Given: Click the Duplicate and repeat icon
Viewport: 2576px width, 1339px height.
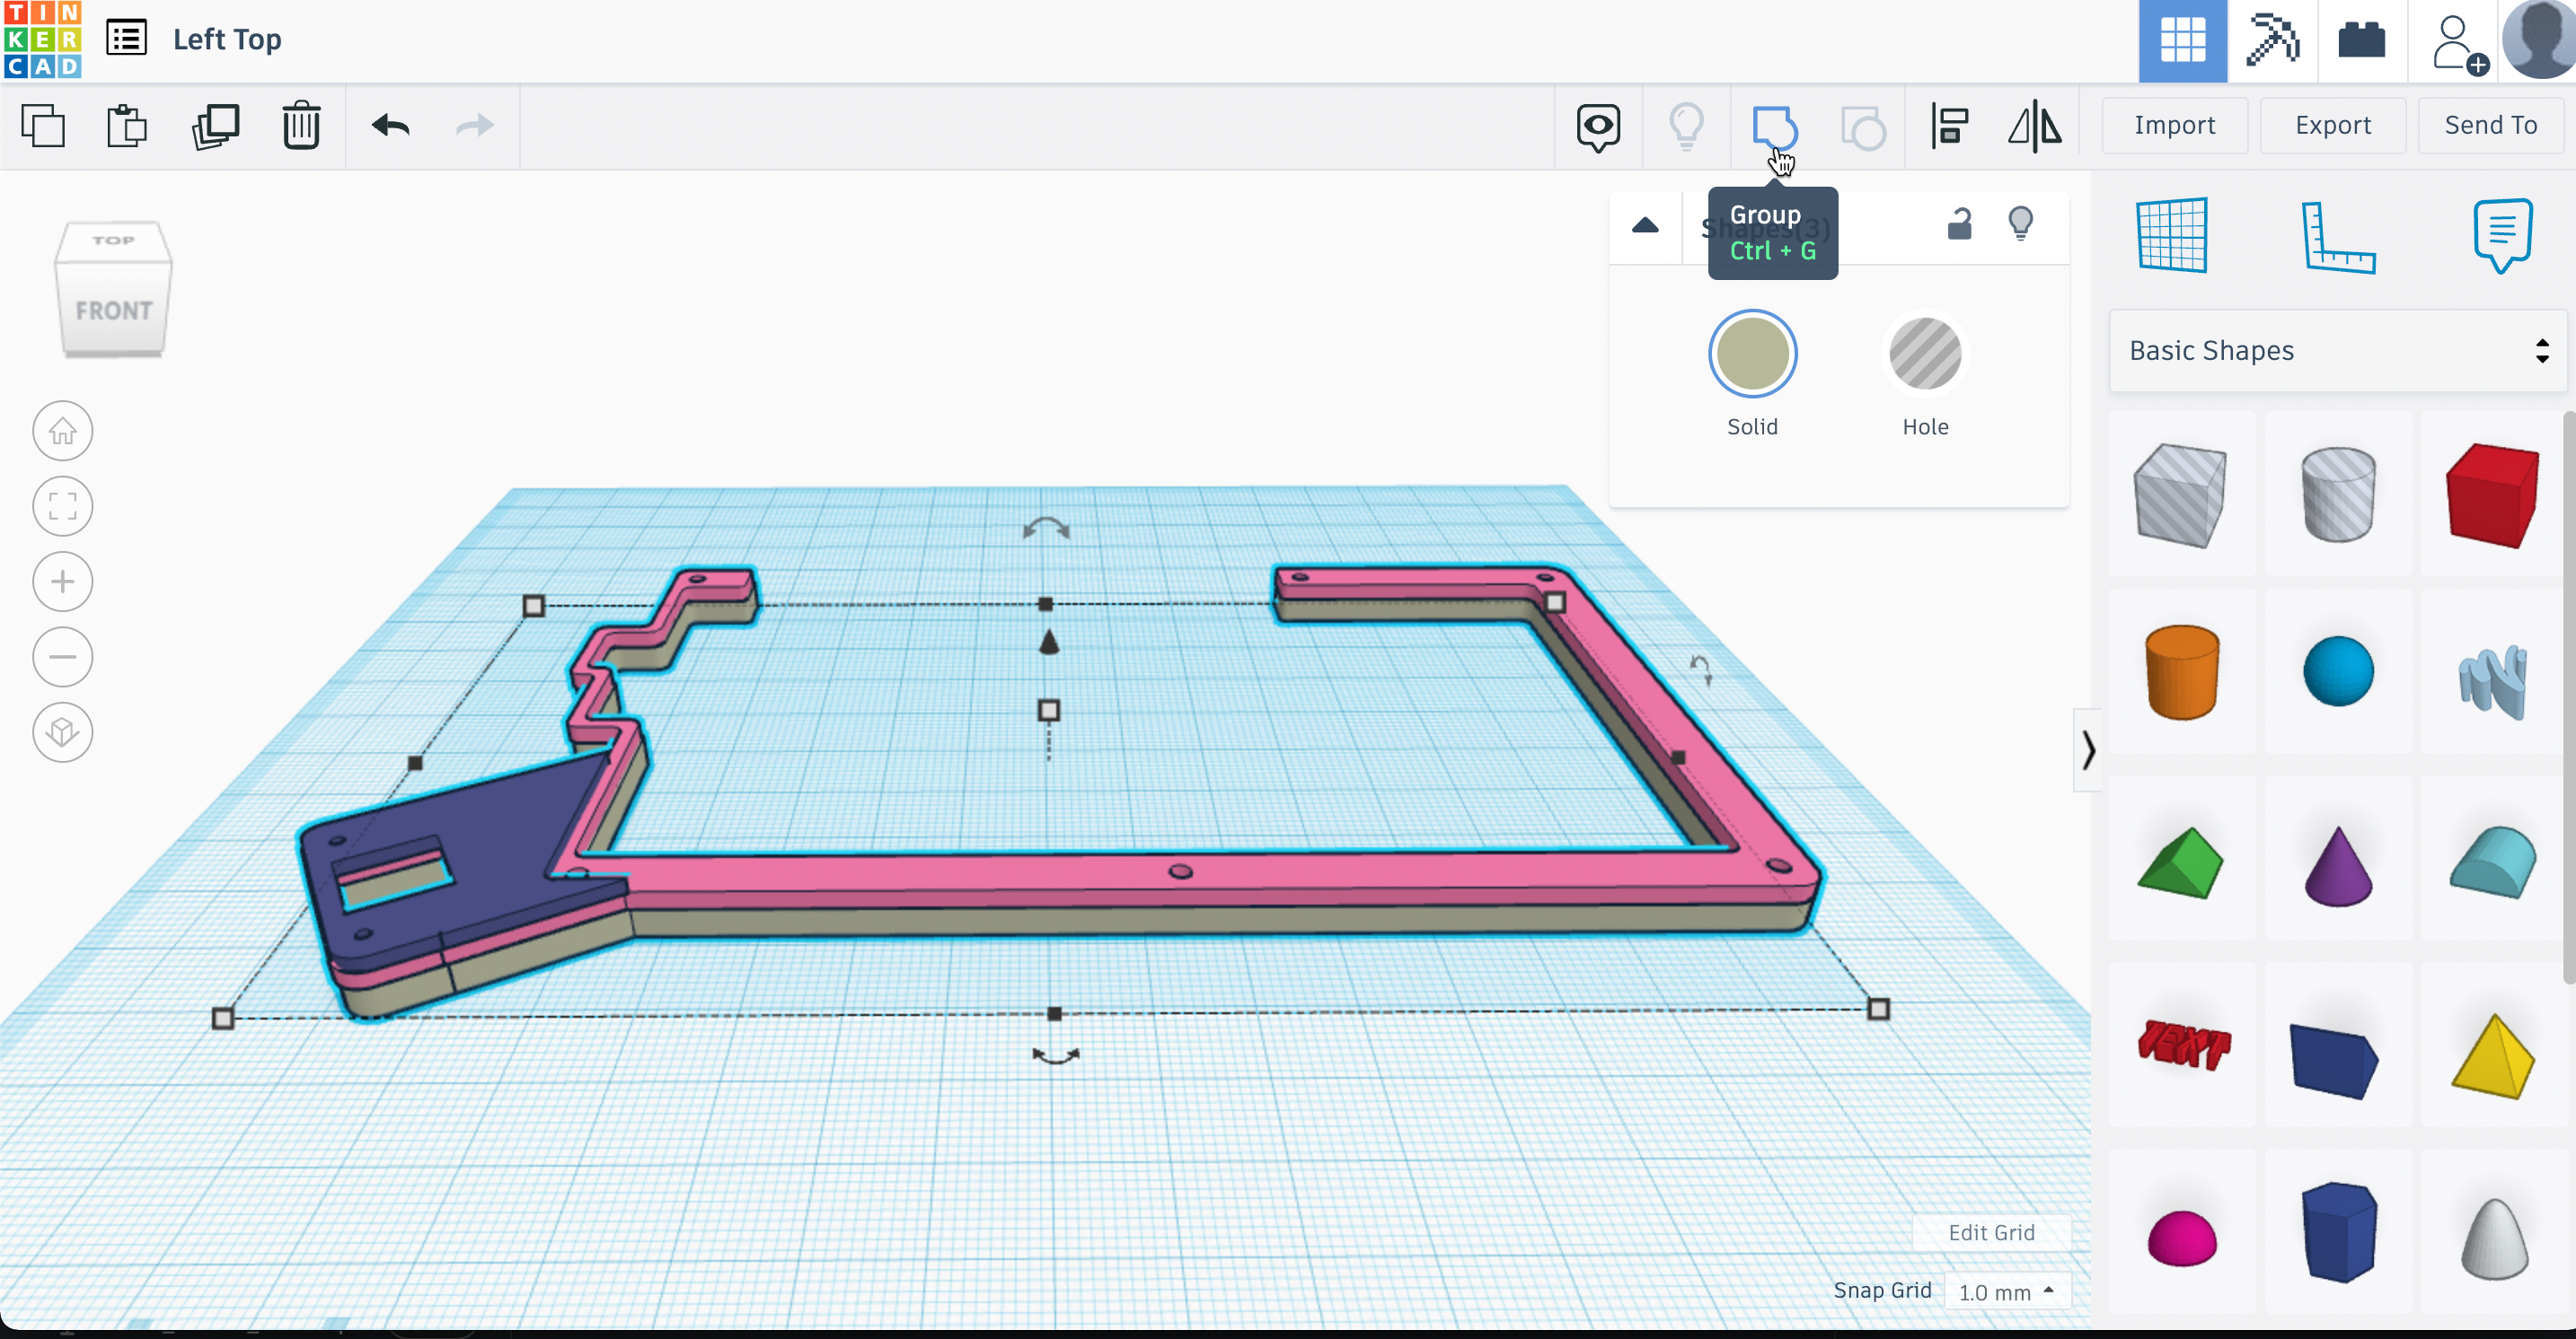Looking at the screenshot, I should 215,127.
